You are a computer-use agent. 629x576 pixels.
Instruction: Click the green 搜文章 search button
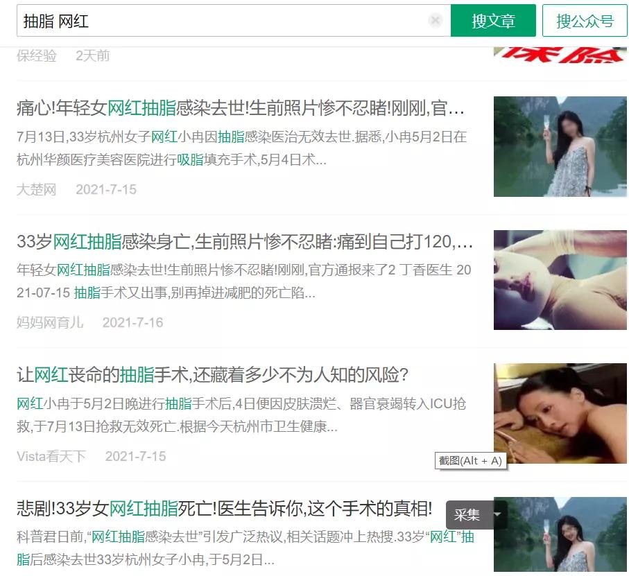tap(494, 20)
